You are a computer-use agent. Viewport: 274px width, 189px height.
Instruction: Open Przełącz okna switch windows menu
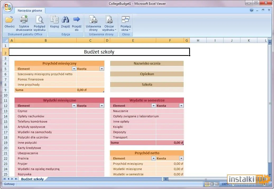tap(126, 23)
